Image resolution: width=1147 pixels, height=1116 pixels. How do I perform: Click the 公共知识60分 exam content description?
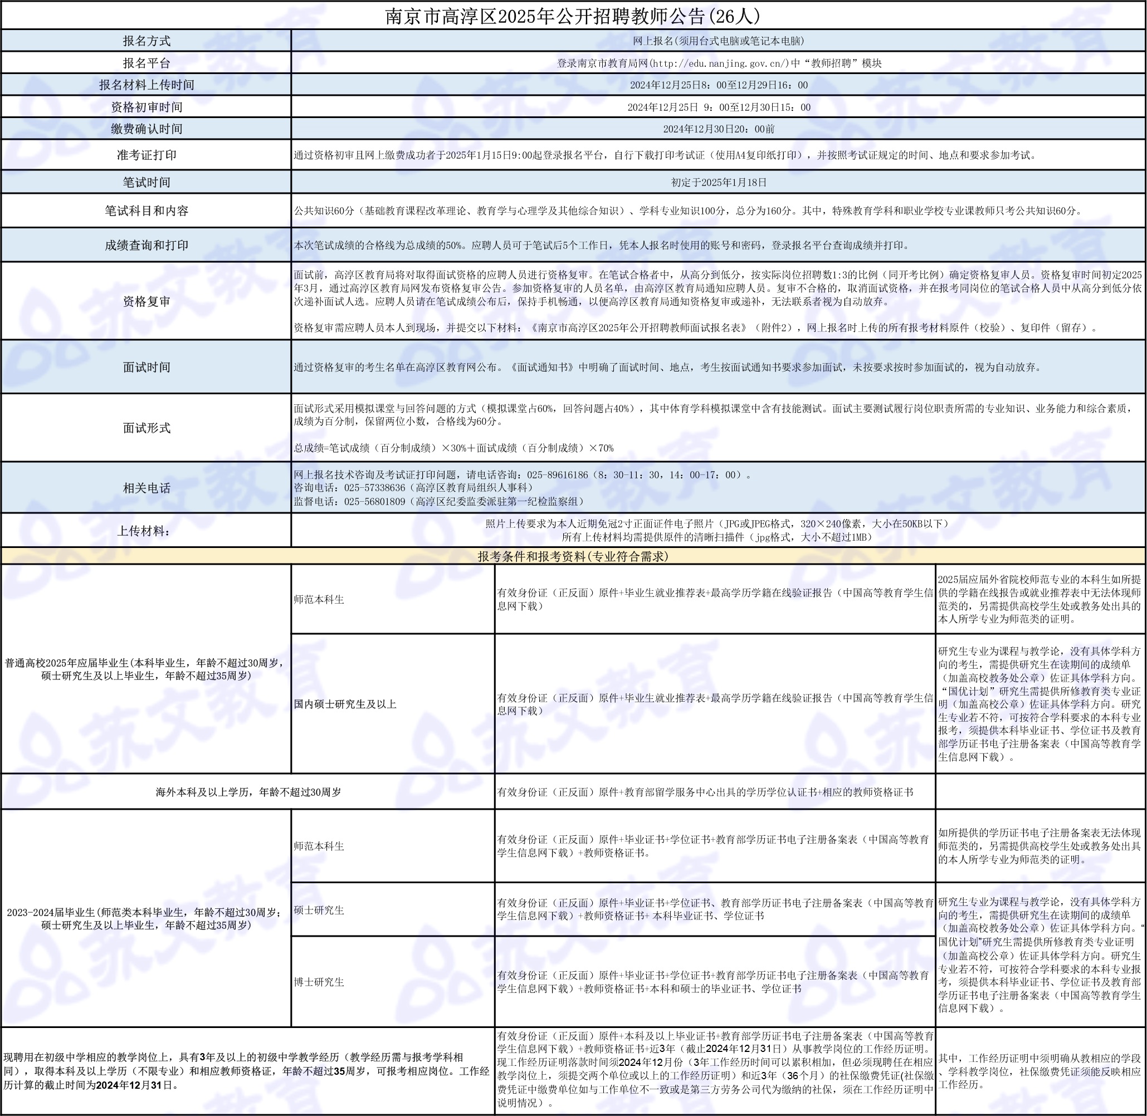tap(689, 211)
